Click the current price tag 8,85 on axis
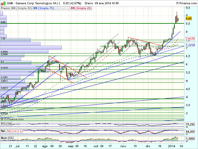This screenshot has height=149, width=198. 189,19
